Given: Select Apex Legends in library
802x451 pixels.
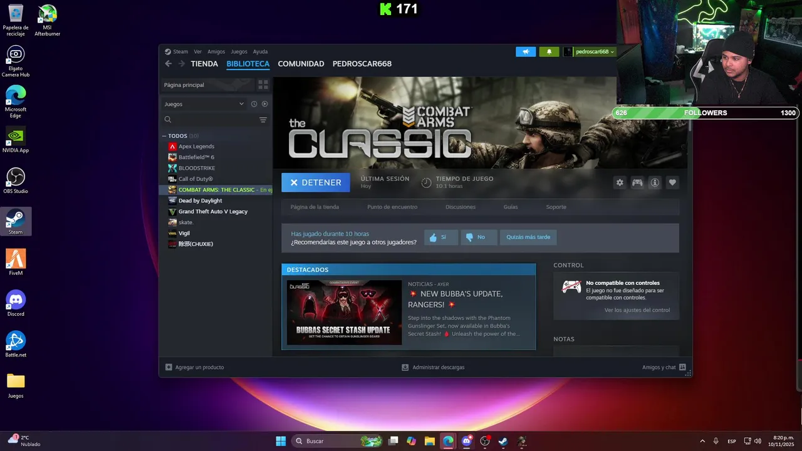Looking at the screenshot, I should click(x=196, y=147).
